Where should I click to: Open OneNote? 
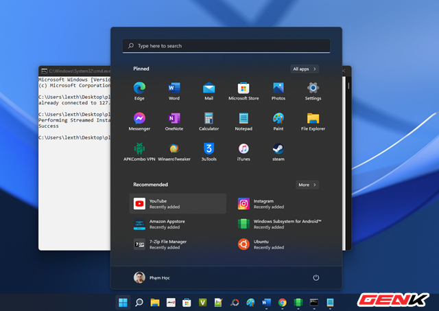point(174,122)
